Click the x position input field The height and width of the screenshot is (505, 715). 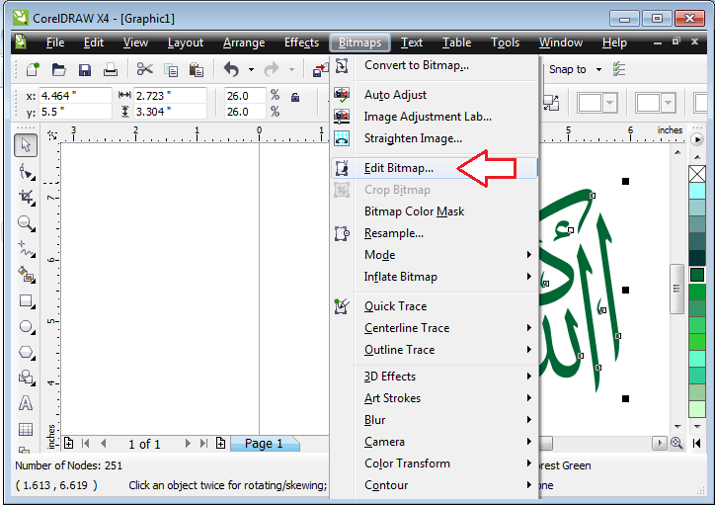pyautogui.click(x=73, y=96)
